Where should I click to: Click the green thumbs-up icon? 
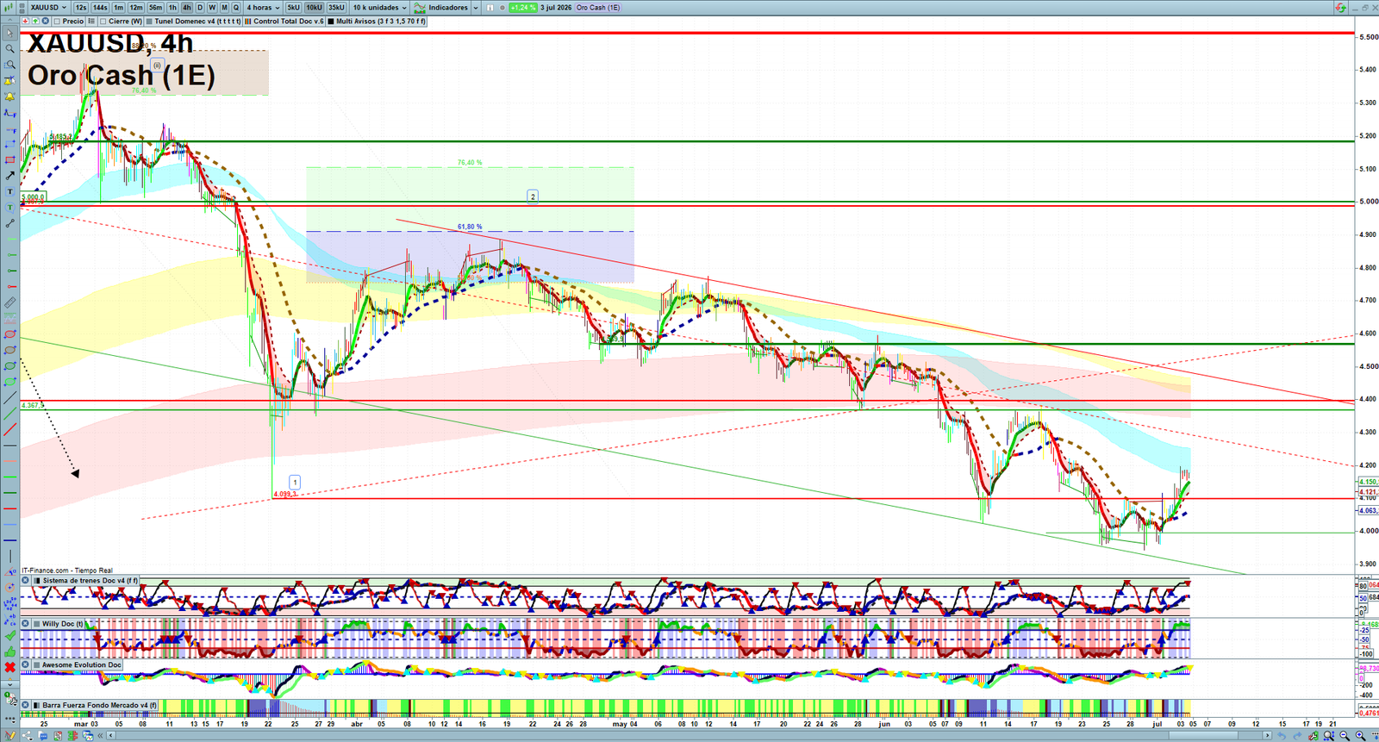click(x=9, y=652)
